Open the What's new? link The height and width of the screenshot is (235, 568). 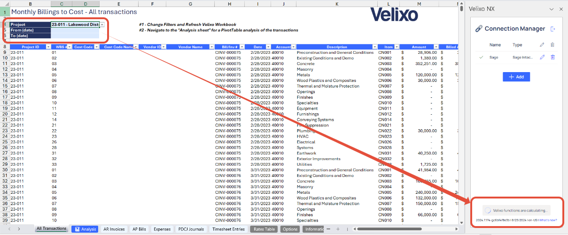point(548,220)
